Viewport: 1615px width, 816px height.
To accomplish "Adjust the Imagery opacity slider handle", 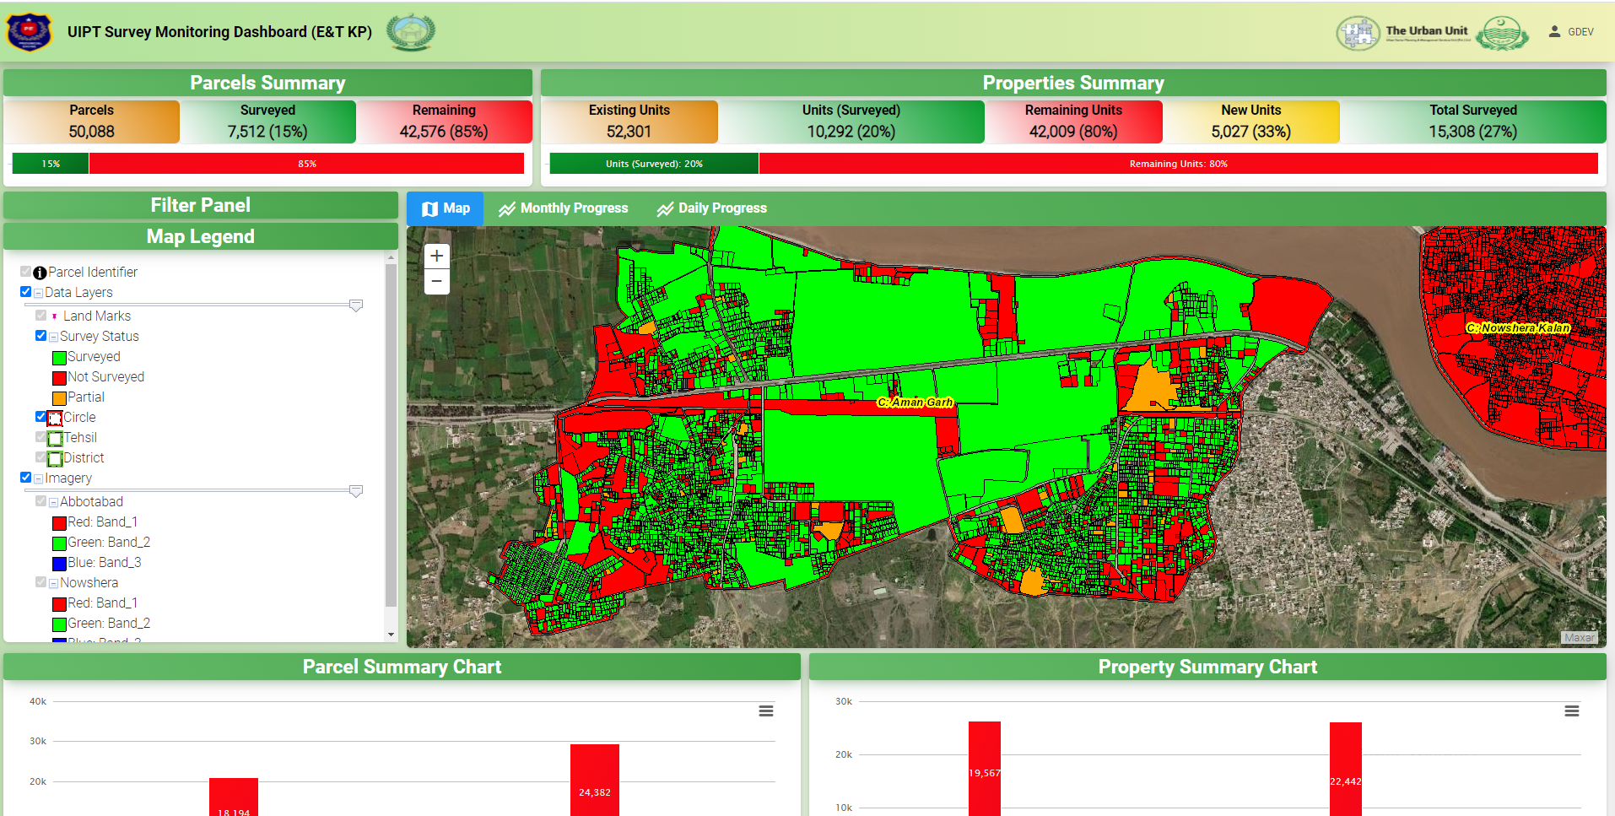I will [x=356, y=491].
